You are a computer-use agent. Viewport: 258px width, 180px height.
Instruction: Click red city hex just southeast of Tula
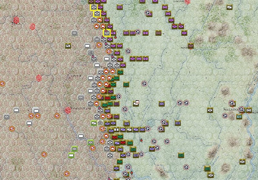pos(32,26)
